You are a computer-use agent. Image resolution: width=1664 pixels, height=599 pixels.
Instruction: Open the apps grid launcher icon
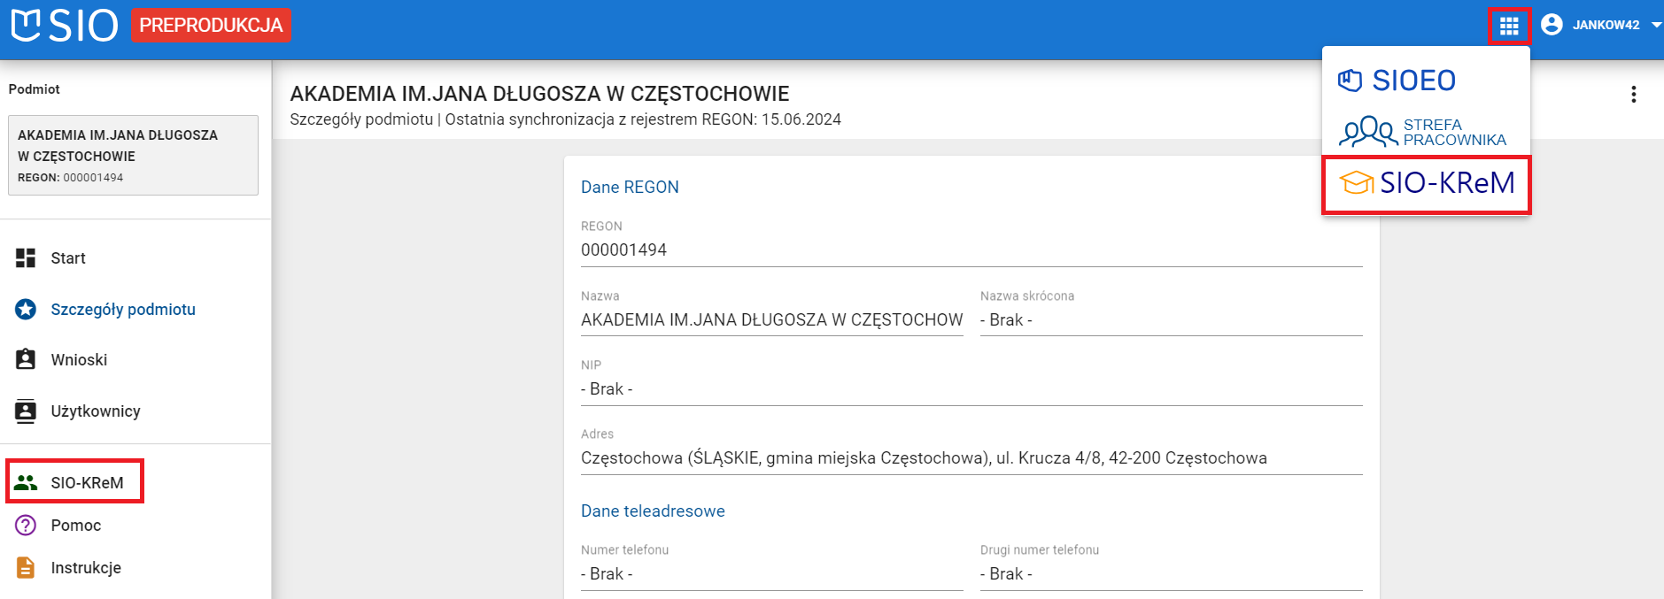[x=1509, y=27]
